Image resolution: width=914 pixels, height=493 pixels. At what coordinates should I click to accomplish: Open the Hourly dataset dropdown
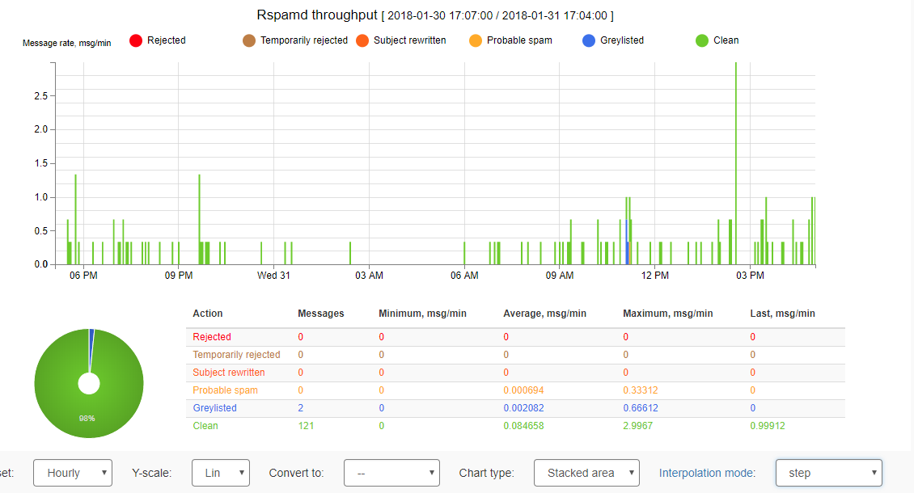(73, 473)
